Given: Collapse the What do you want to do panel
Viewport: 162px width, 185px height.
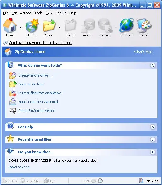Looking at the screenshot, I should pos(153,65).
